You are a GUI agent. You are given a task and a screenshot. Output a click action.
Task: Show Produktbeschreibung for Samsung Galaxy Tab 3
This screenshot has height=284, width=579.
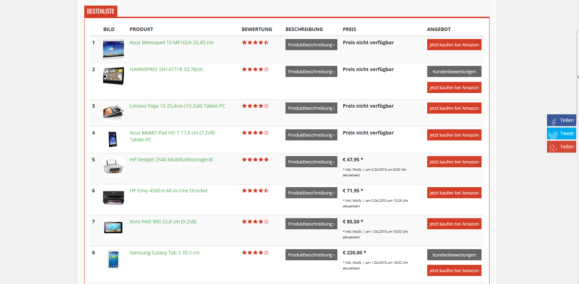[311, 255]
